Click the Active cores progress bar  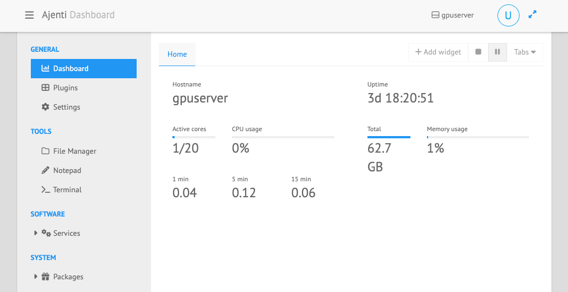tap(194, 137)
